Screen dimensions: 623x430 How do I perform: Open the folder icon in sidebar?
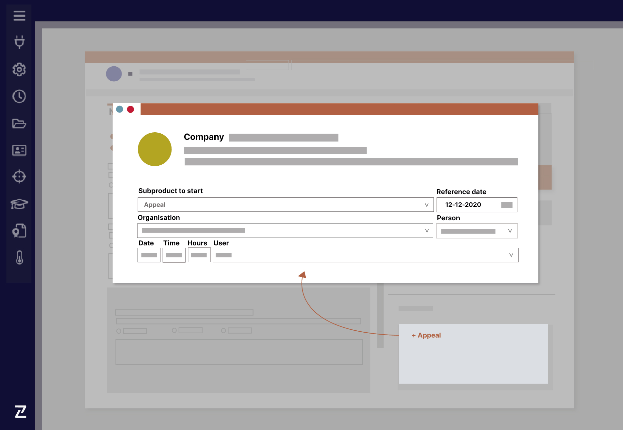point(19,124)
